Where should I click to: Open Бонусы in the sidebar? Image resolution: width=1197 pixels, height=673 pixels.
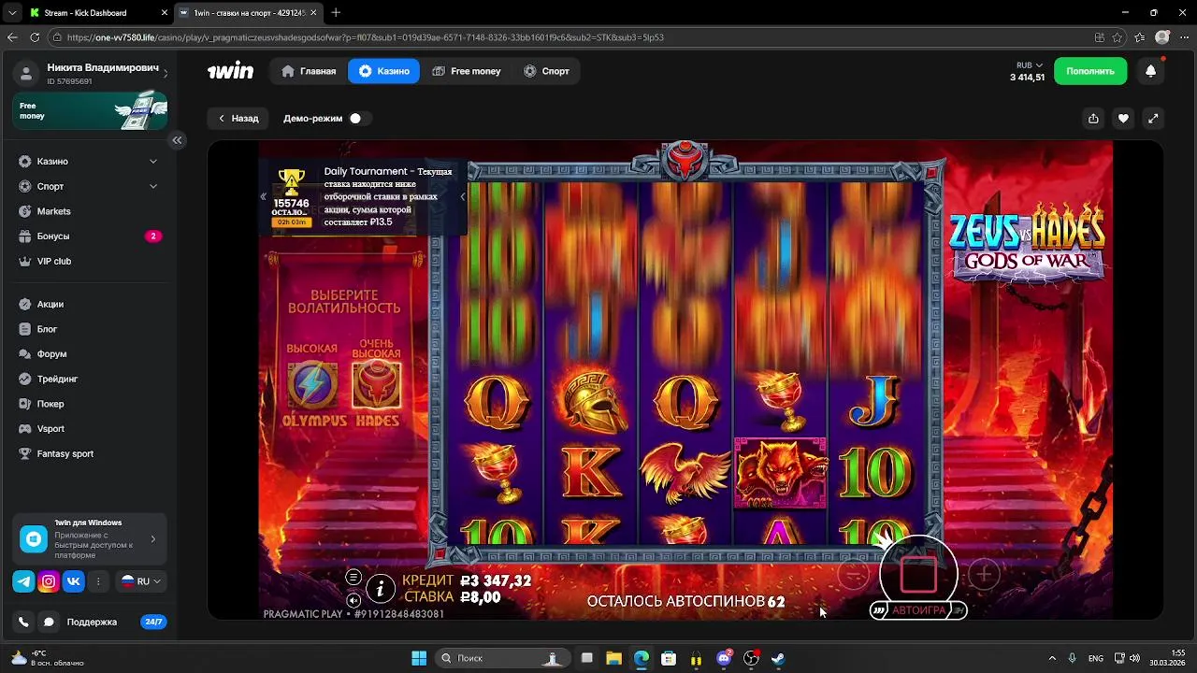click(x=89, y=236)
